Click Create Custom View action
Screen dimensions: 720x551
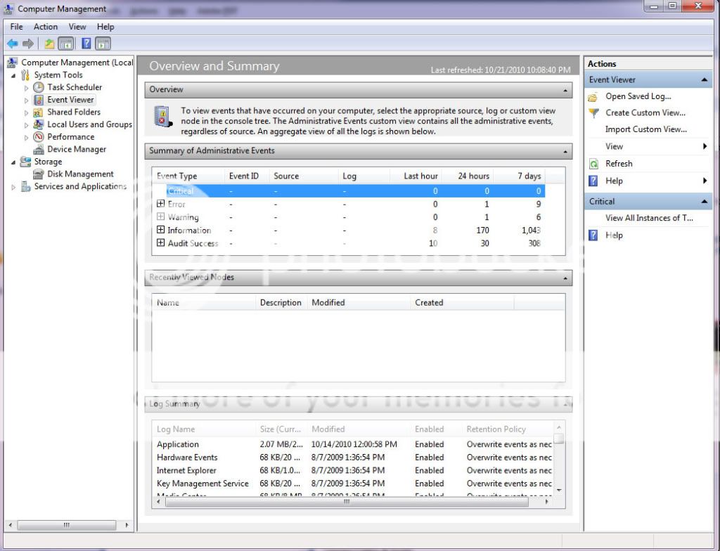tap(645, 112)
